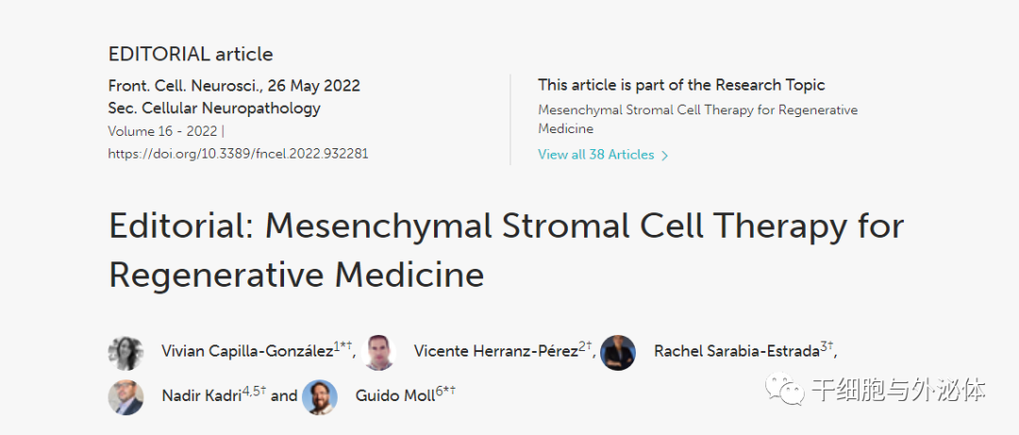Click the Sec. Cellular Neuropathology section

pyautogui.click(x=214, y=108)
